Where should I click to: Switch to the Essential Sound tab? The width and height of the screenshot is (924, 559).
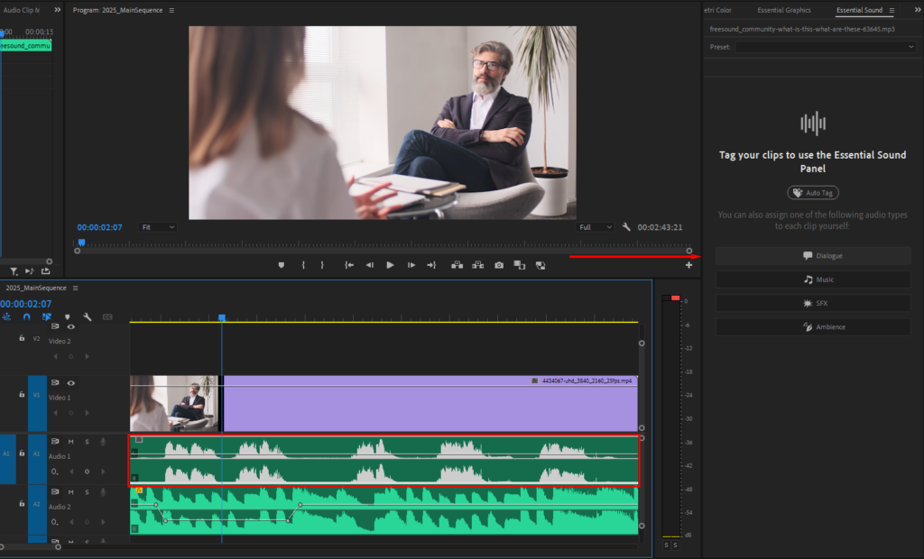coord(859,10)
